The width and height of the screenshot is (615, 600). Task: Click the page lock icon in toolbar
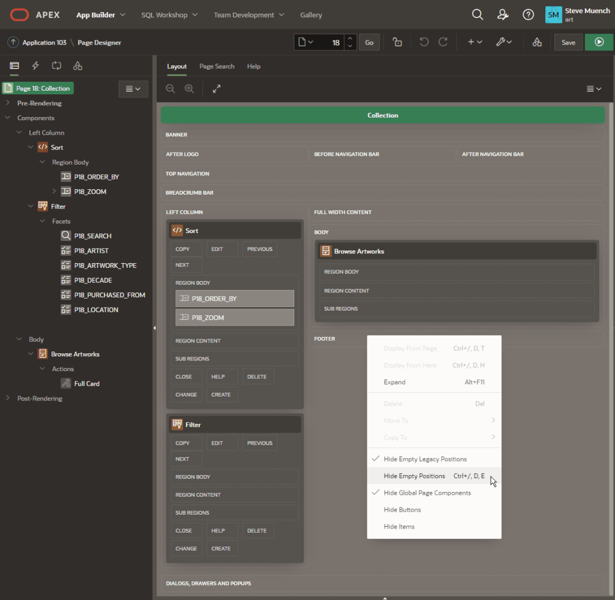point(397,42)
